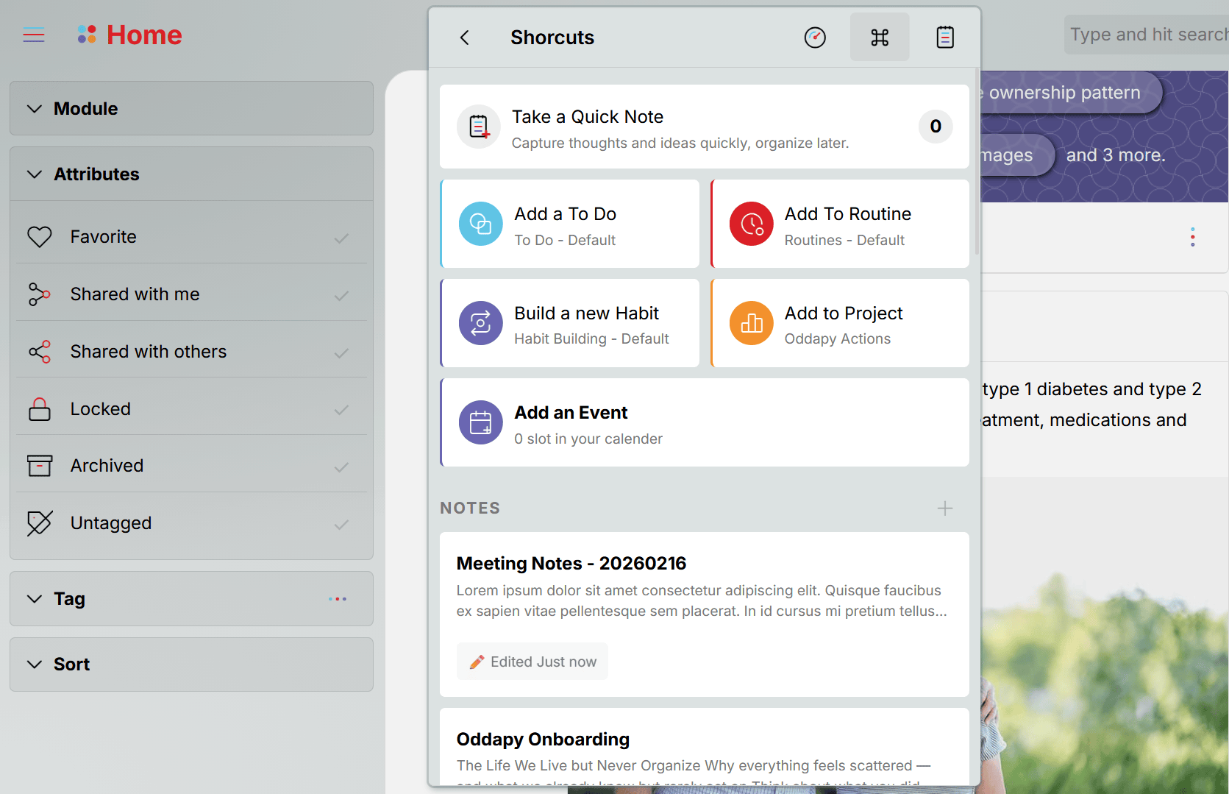Click the Edited Just now button
Viewport: 1229px width, 794px height.
(532, 661)
